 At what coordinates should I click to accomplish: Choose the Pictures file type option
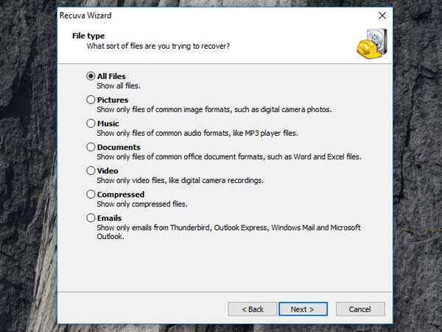(x=91, y=100)
